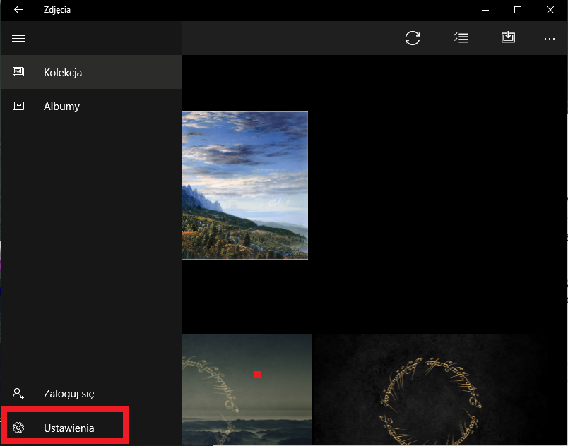Click the Albumy album icon
The height and width of the screenshot is (446, 568).
18,106
